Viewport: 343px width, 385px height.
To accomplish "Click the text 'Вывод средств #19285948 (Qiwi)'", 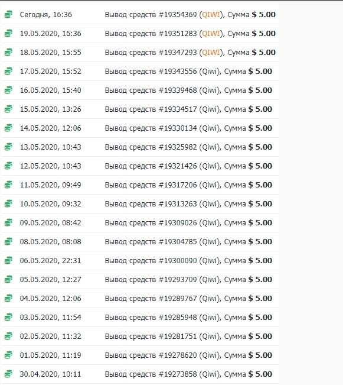I will (x=162, y=317).
